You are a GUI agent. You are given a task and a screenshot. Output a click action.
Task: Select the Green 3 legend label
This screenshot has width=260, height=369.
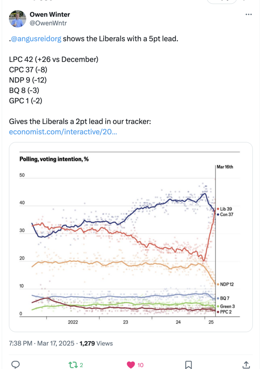tap(226, 306)
